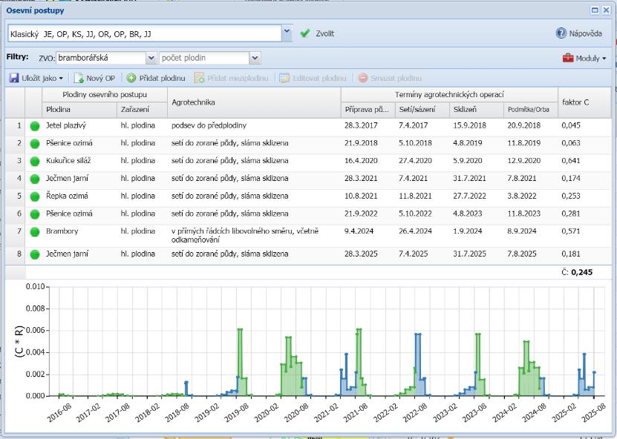Viewport: 617px width, 439px height.
Task: Click the Editovat plodinu icon
Action: [x=284, y=78]
